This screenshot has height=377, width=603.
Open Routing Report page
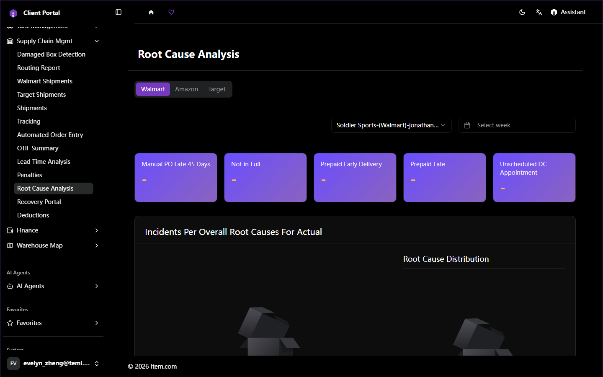click(54, 68)
